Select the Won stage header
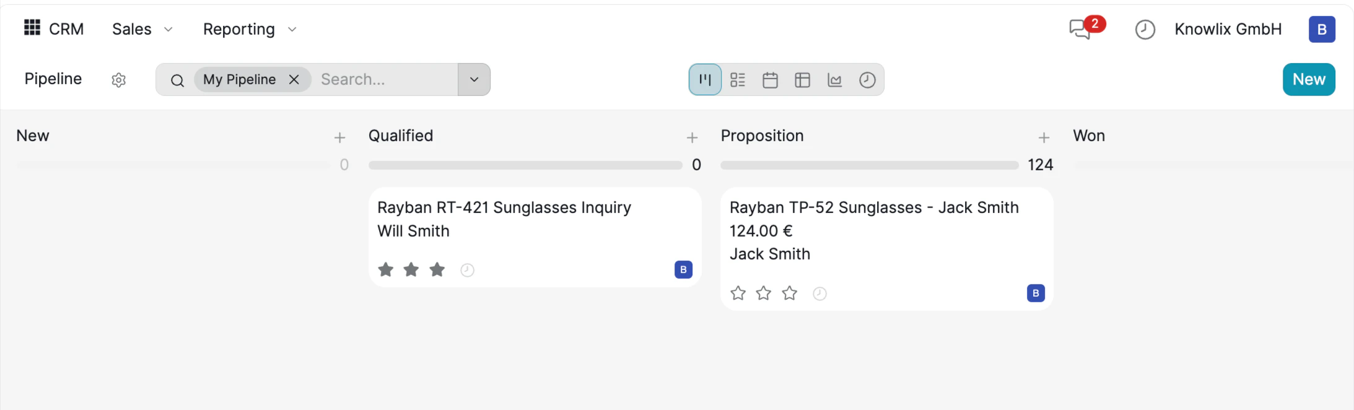 tap(1089, 136)
